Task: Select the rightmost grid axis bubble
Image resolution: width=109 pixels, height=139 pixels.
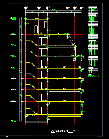Action: [x=81, y=8]
